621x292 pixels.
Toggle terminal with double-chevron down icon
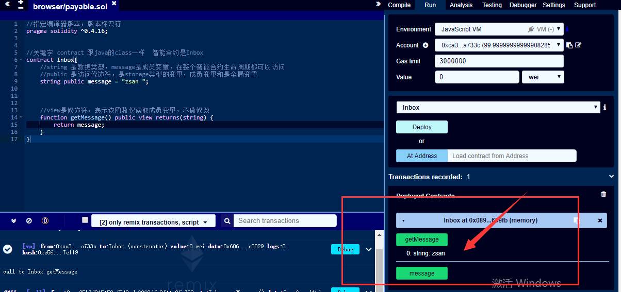coord(14,220)
